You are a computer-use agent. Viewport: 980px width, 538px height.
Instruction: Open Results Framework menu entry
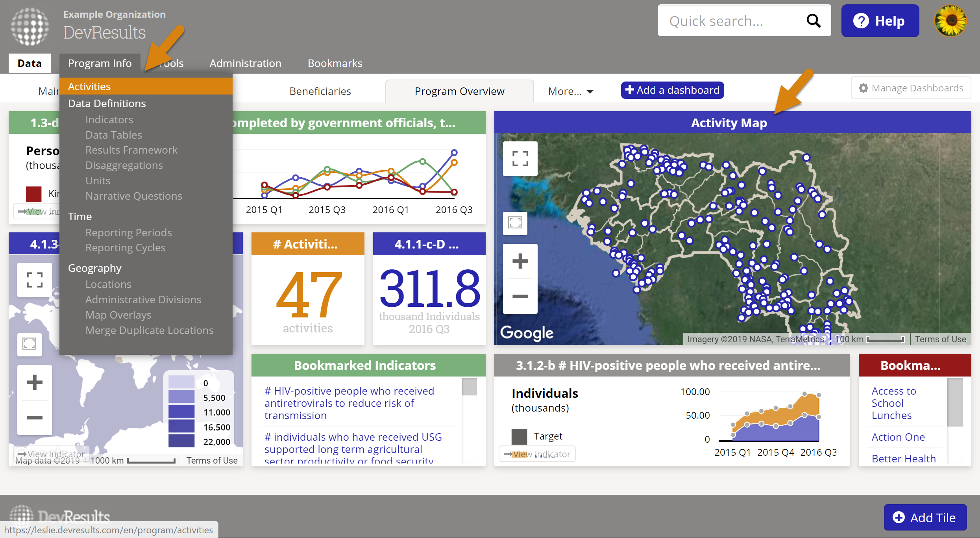pos(131,150)
